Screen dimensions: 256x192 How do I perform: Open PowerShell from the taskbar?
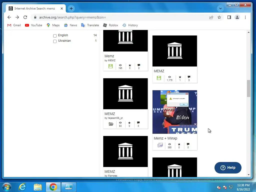click(x=69, y=187)
